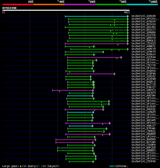Select hit UniRef100_A9NJZ7
Viewport: 160px width, 168px height.
tap(143, 126)
